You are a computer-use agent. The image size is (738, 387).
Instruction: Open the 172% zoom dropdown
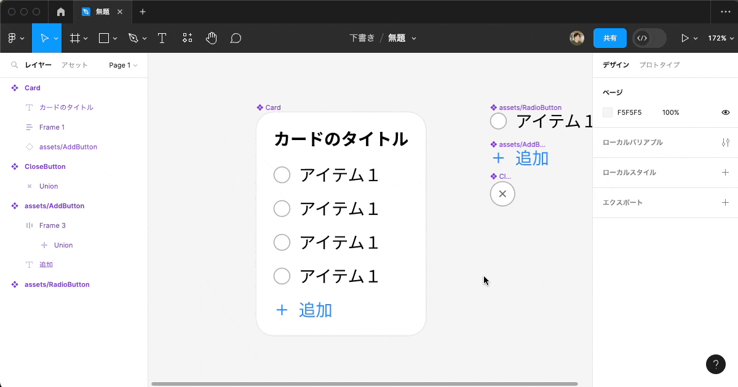(x=720, y=38)
